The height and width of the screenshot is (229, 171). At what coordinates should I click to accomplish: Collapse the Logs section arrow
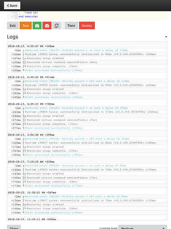[166, 37]
